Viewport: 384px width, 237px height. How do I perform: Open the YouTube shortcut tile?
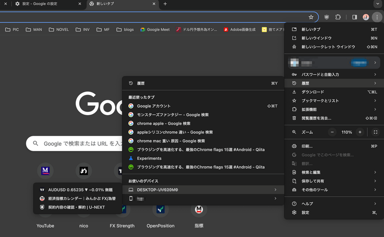pos(45,225)
